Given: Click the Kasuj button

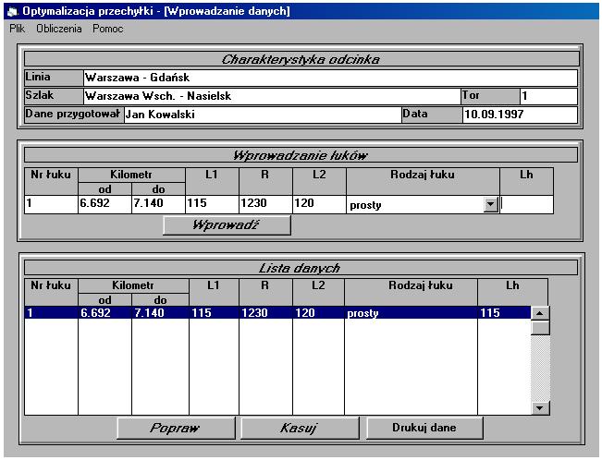Looking at the screenshot, I should coord(300,428).
